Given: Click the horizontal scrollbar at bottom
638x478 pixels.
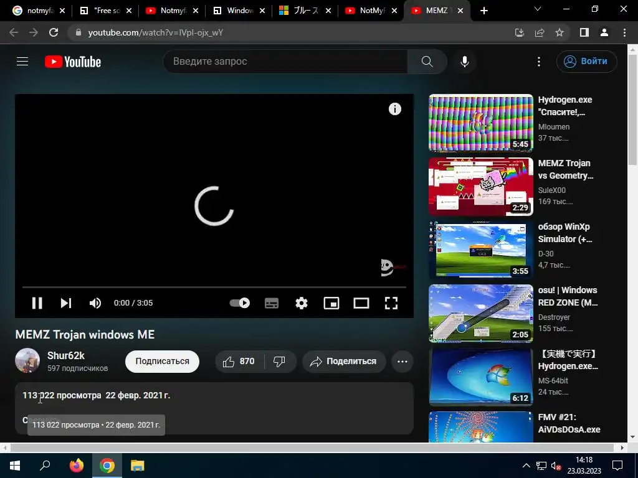Looking at the screenshot, I should pos(313,448).
